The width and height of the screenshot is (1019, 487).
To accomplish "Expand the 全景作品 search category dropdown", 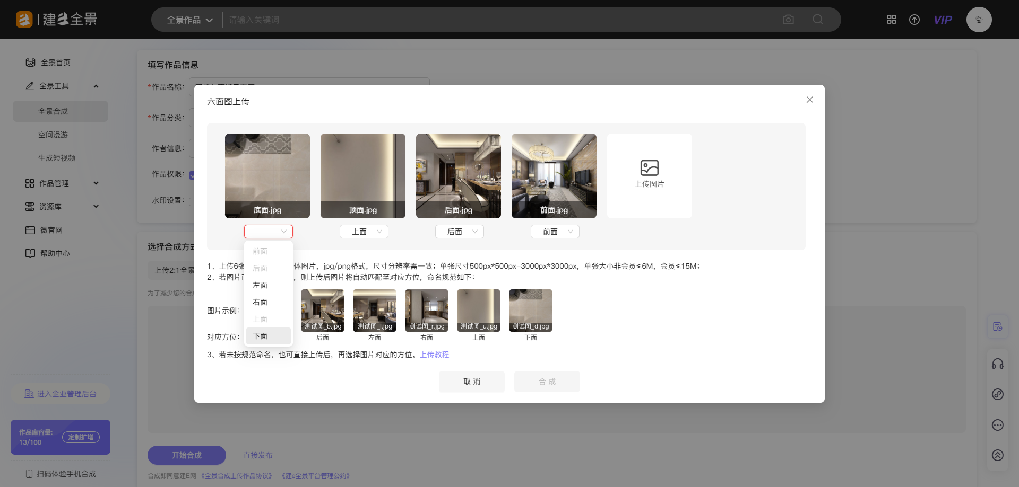I will coord(189,20).
